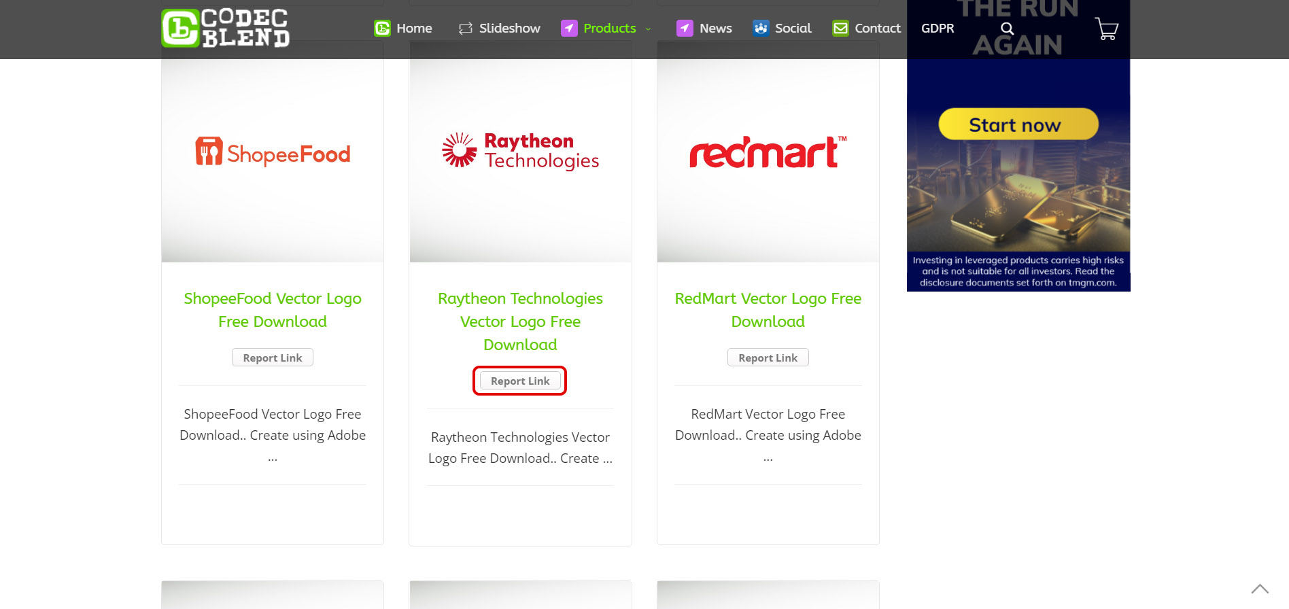This screenshot has width=1289, height=609.
Task: Click the Slideshow loop icon
Action: 465,29
